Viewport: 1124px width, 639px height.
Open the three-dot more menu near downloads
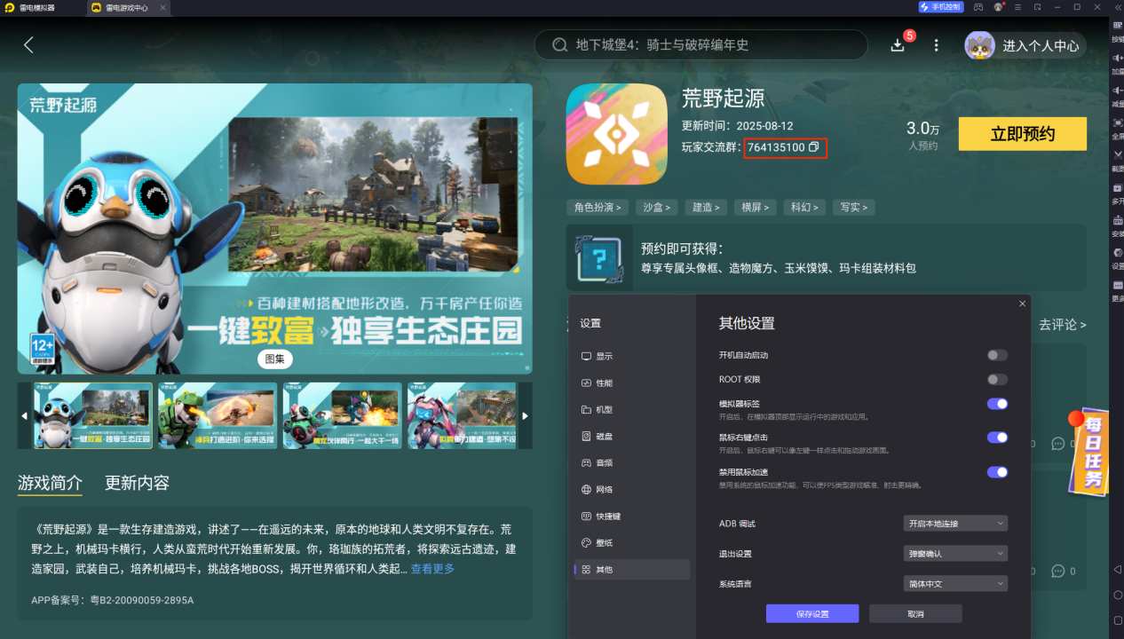pos(936,45)
